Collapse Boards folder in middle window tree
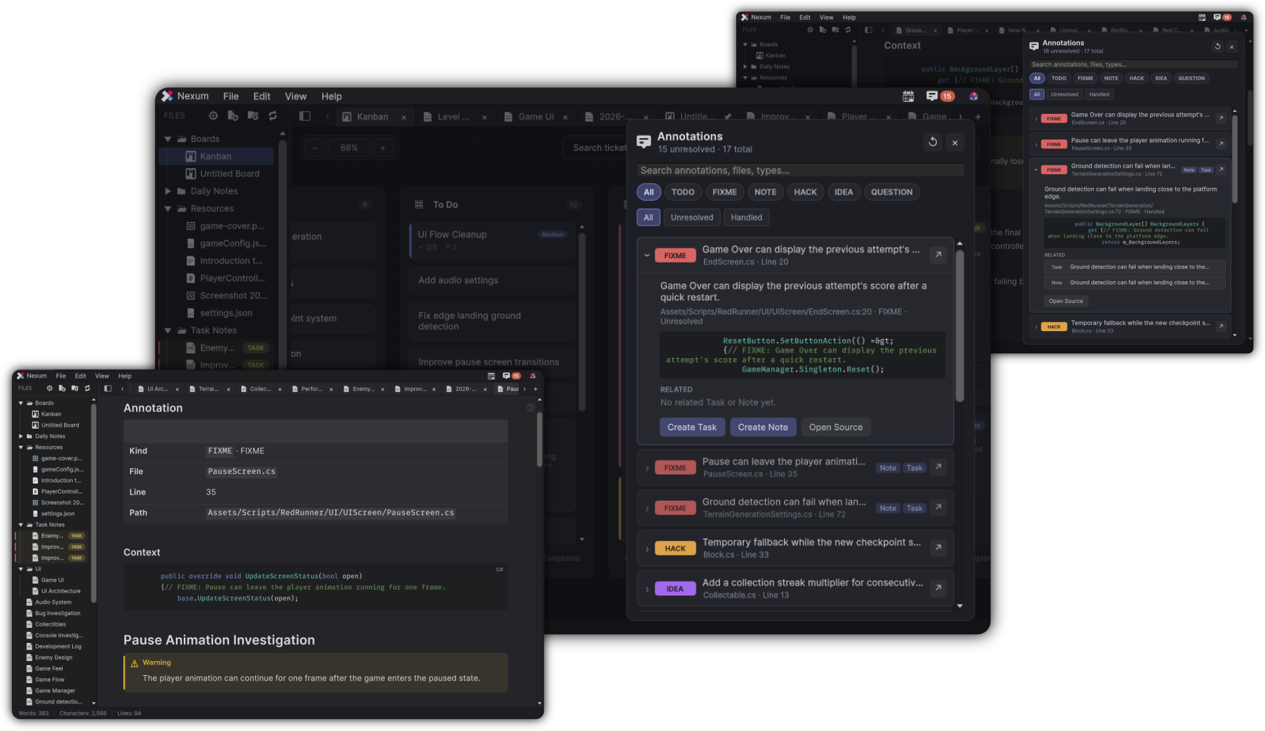1265x731 pixels. [x=168, y=139]
